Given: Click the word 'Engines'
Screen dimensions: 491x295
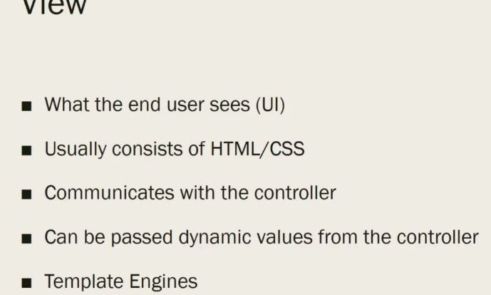Looking at the screenshot, I should 163,282.
